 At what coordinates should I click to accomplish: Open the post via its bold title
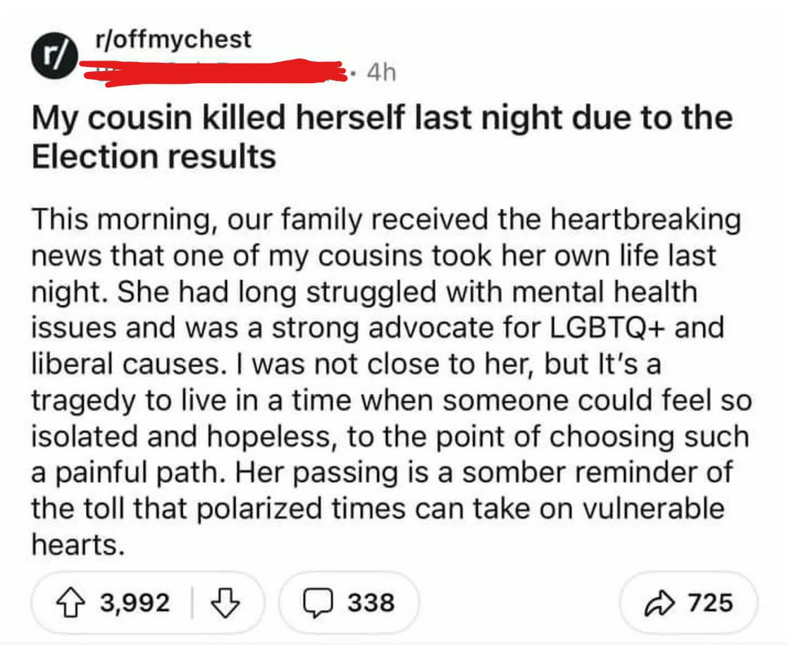tap(382, 137)
